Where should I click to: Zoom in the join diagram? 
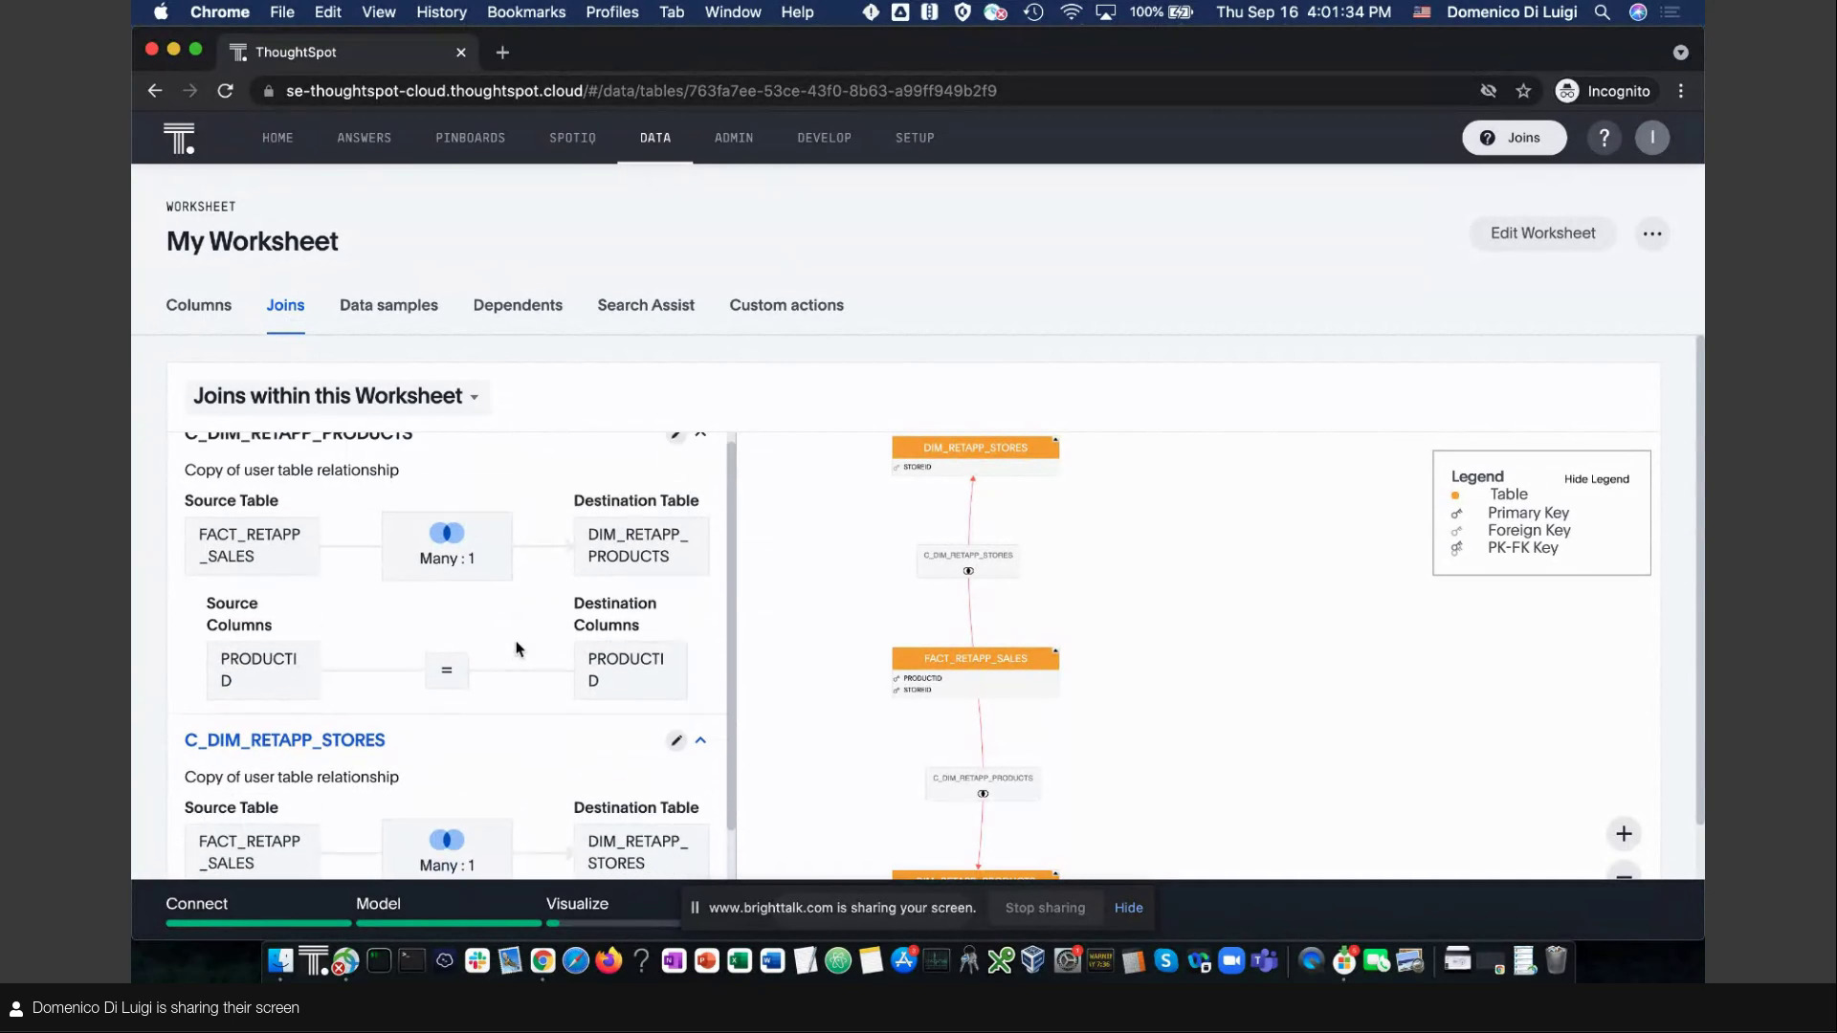[x=1624, y=834]
